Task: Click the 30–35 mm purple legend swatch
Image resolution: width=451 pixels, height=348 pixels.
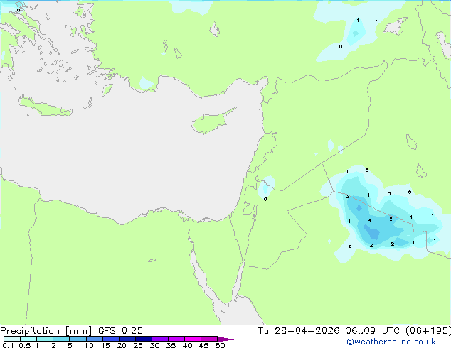Action: (x=159, y=339)
